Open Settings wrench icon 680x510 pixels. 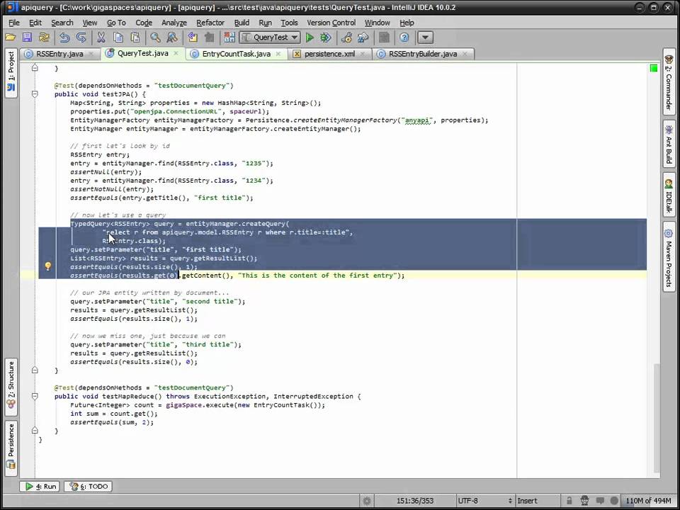coord(346,38)
